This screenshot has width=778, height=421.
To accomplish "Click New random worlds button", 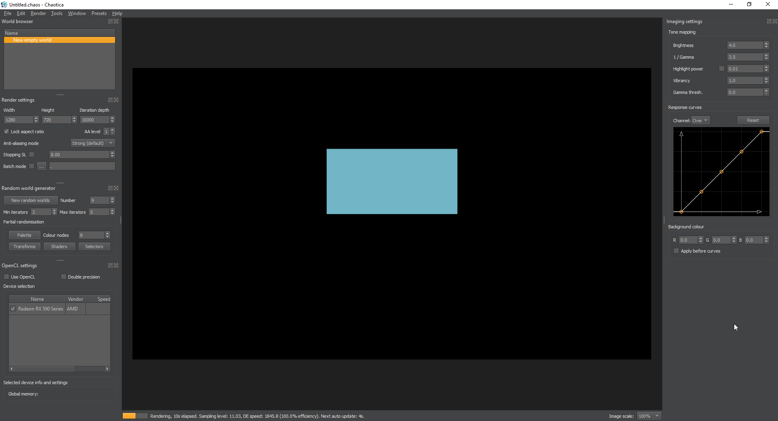I will (31, 200).
